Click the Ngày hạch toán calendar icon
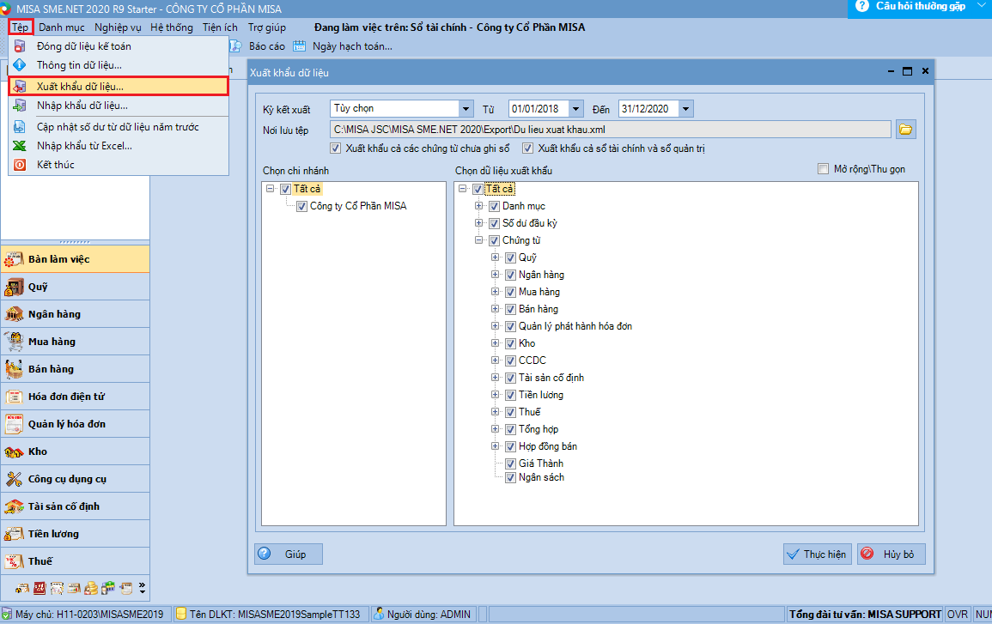Viewport: 992px width, 624px height. (x=299, y=46)
